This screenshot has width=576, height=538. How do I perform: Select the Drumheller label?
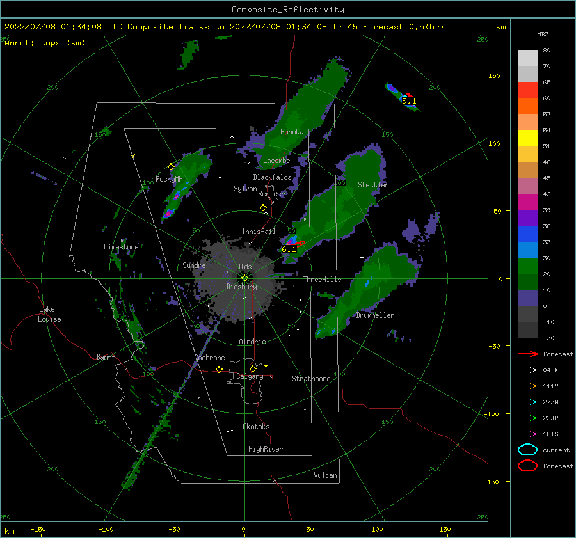375,315
